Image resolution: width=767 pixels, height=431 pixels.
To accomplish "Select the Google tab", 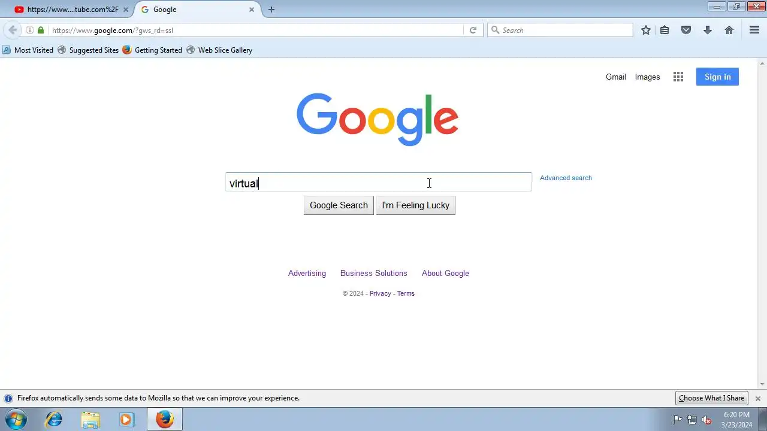I will click(x=198, y=10).
